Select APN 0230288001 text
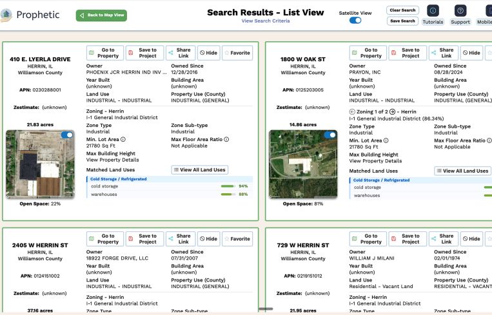This screenshot has width=492, height=315. click(x=40, y=90)
